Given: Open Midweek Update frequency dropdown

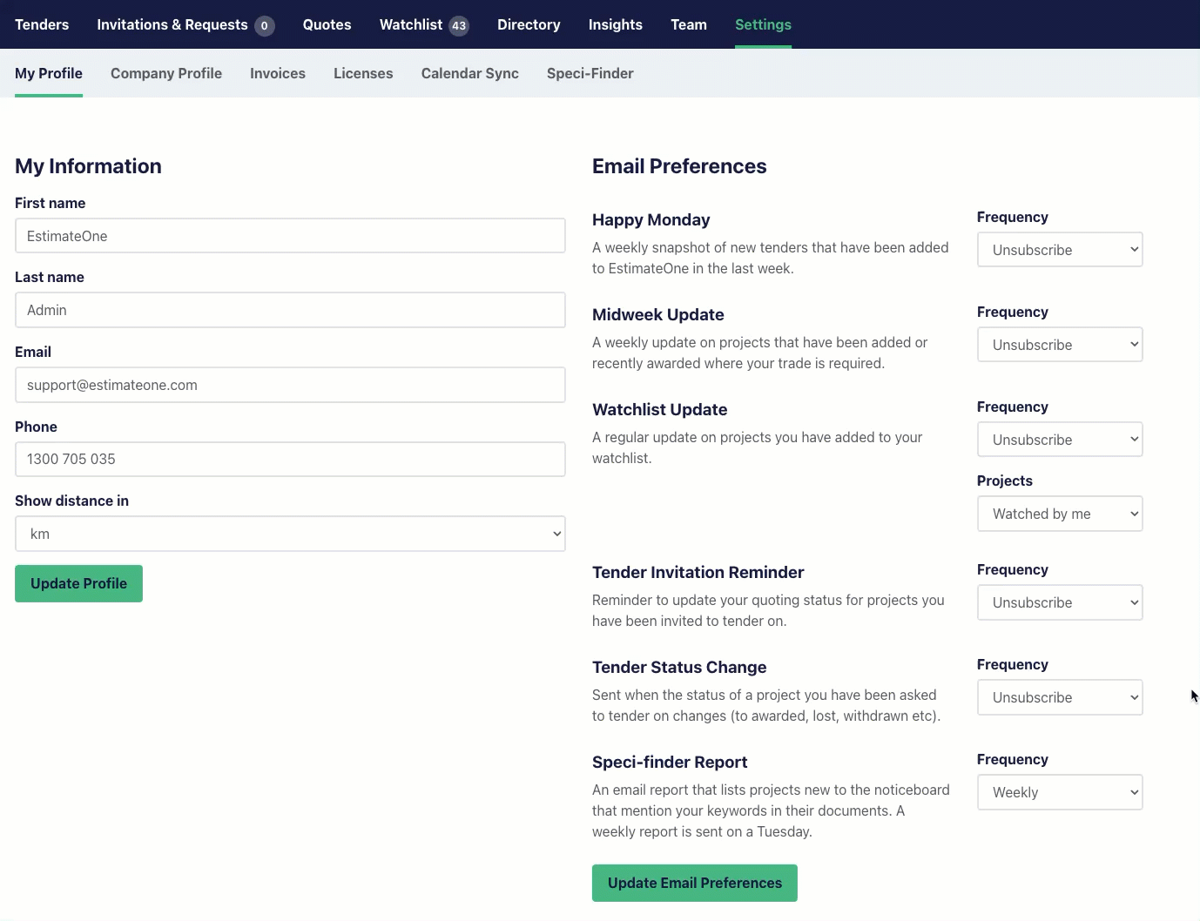Looking at the screenshot, I should coord(1060,345).
